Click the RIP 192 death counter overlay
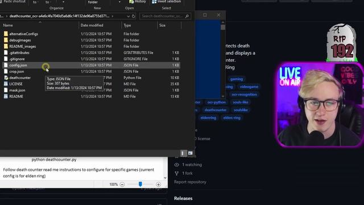 (x=341, y=42)
